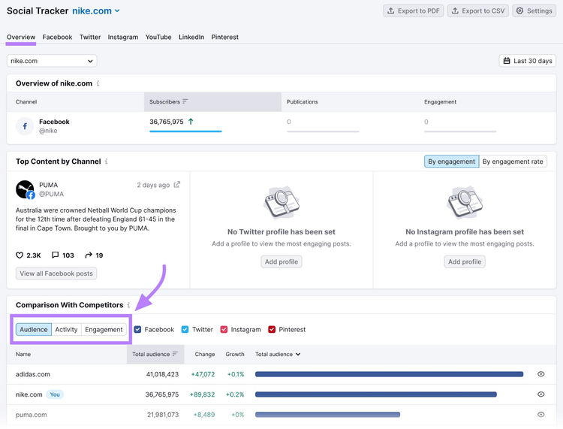
Task: Click the comments icon on PUMA post
Action: pyautogui.click(x=55, y=255)
